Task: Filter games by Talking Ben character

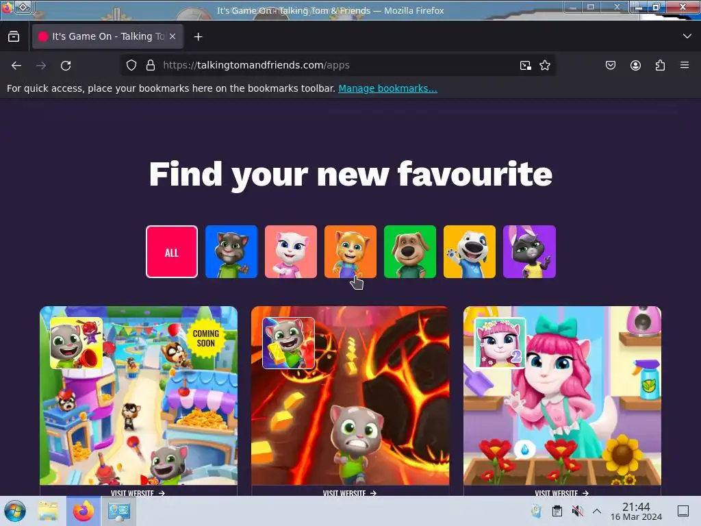Action: click(410, 252)
